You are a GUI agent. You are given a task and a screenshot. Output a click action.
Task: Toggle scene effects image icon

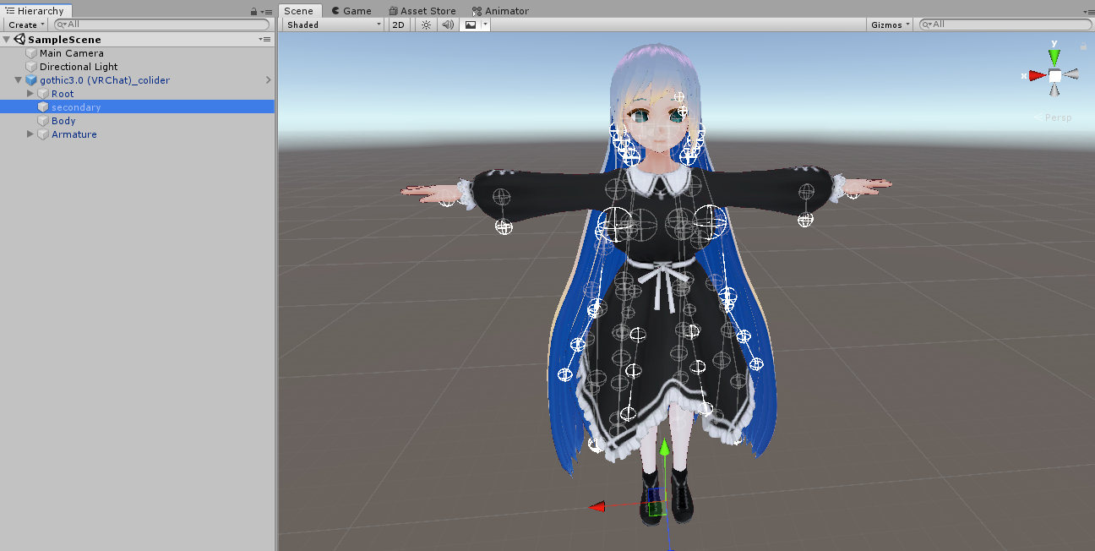point(471,25)
